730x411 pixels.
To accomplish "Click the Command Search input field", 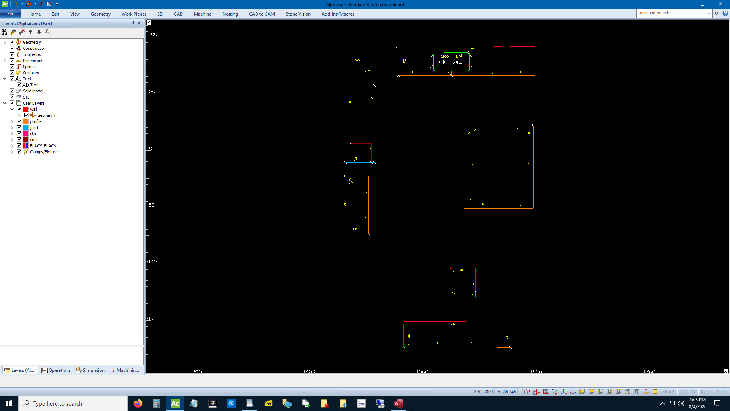I will coord(671,13).
